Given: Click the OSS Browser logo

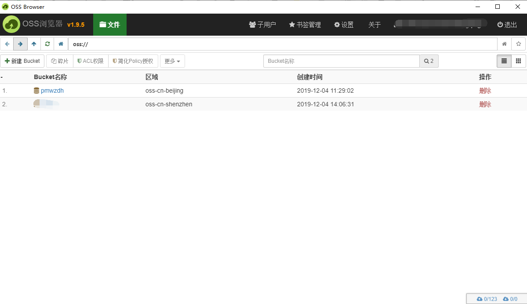Looking at the screenshot, I should [x=11, y=25].
